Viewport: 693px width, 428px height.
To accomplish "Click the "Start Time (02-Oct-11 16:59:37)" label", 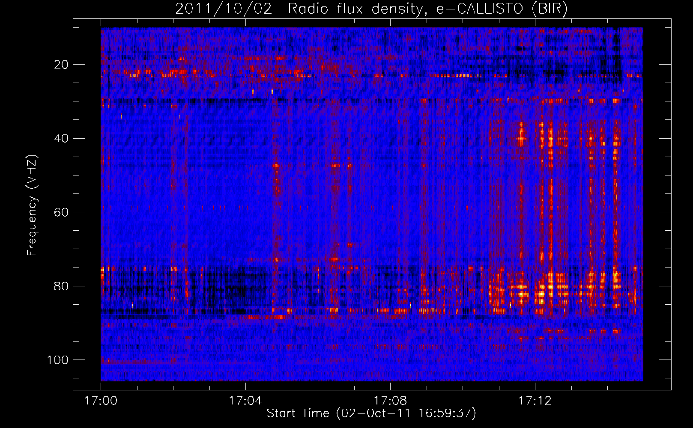I will coord(371,413).
